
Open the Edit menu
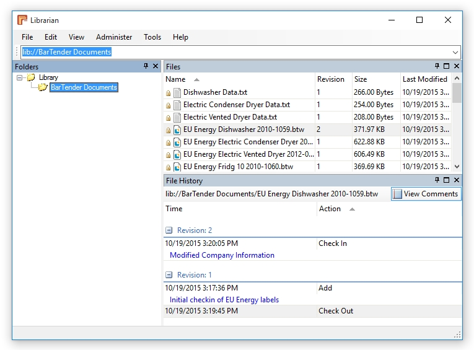(x=51, y=37)
